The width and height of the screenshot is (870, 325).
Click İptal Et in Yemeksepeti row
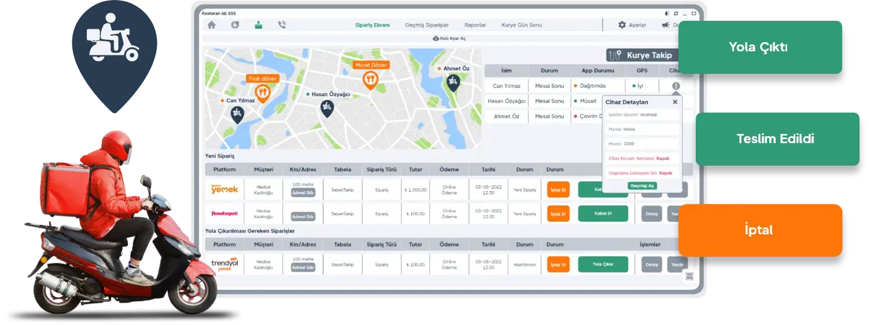pyautogui.click(x=558, y=214)
